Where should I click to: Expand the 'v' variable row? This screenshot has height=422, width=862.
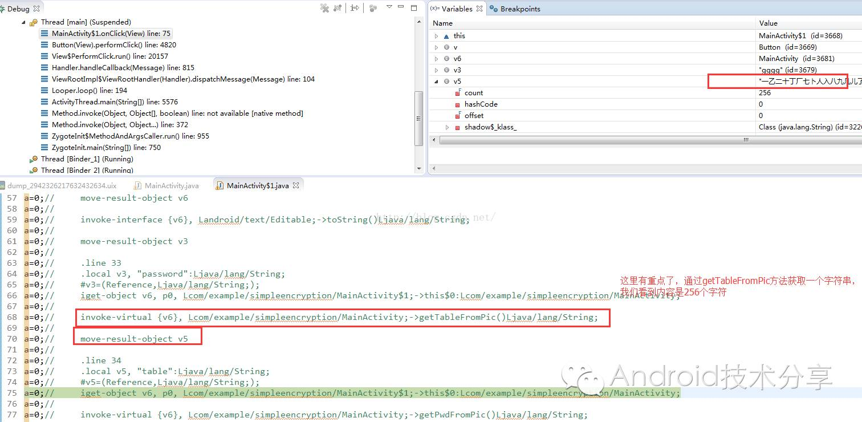pos(437,47)
